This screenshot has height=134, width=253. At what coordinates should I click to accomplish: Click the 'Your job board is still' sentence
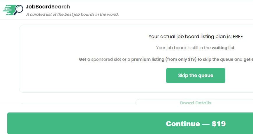[x=184, y=48]
